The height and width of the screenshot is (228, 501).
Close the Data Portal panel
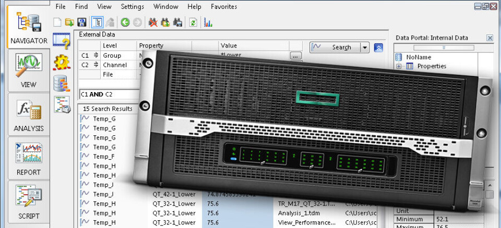tap(490, 38)
